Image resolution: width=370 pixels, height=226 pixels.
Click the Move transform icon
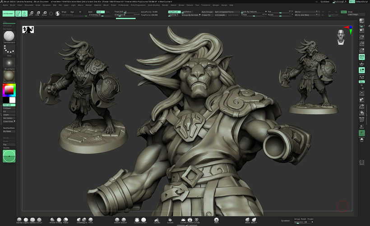[x=32, y=14]
